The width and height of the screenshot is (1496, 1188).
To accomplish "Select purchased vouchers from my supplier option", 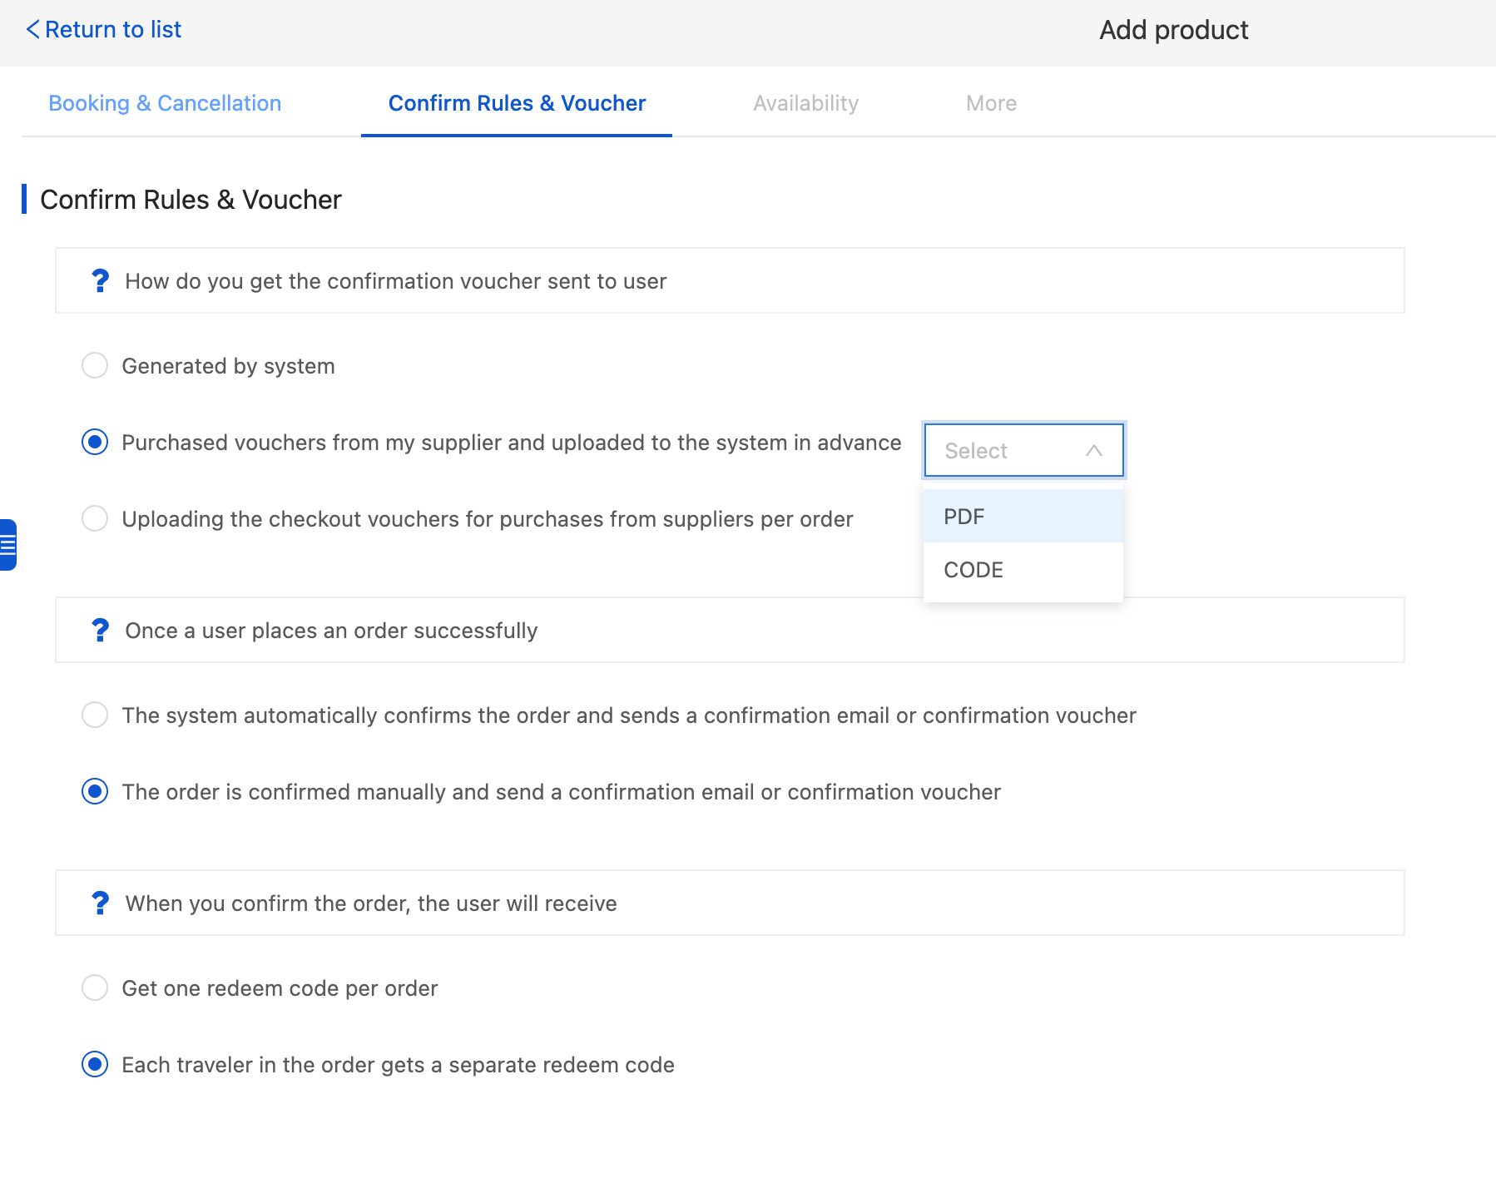I will [x=95, y=443].
